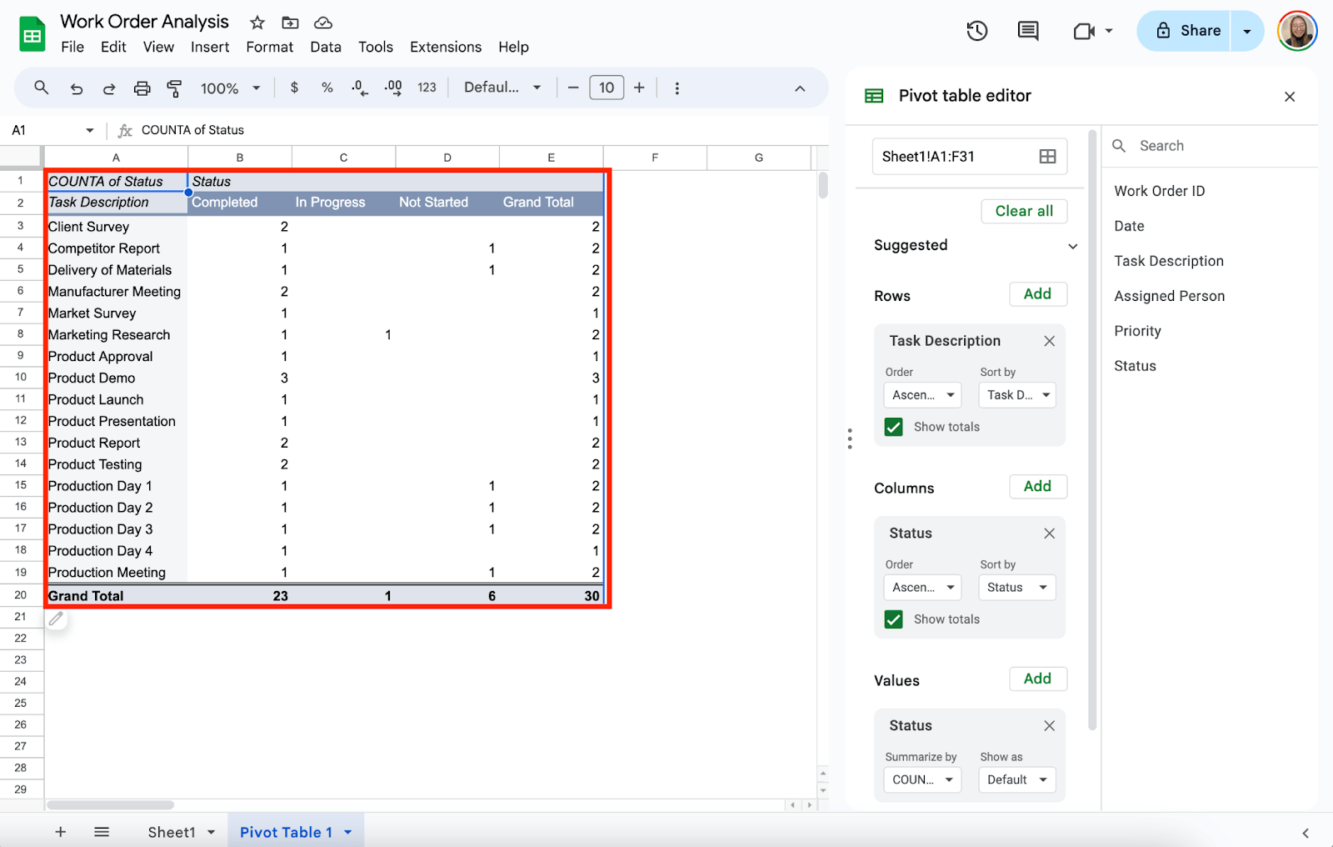This screenshot has height=847, width=1333.
Task: Open the Data menu
Action: 325,48
